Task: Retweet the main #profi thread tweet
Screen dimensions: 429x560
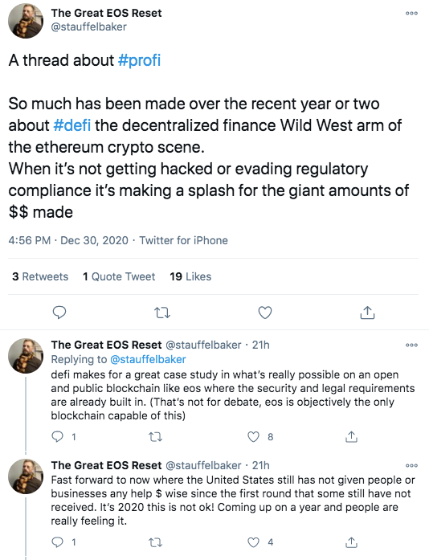Action: pos(162,313)
